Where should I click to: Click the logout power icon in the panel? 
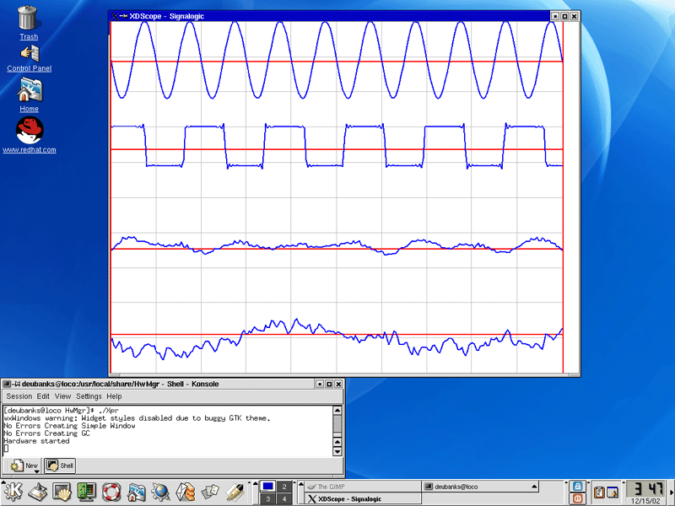pyautogui.click(x=577, y=498)
